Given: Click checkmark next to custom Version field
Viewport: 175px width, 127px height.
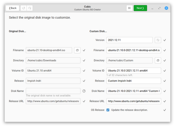Looking at the screenshot, I should click(164, 40).
